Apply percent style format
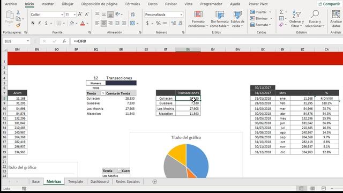The width and height of the screenshot is (343, 193). [158, 23]
